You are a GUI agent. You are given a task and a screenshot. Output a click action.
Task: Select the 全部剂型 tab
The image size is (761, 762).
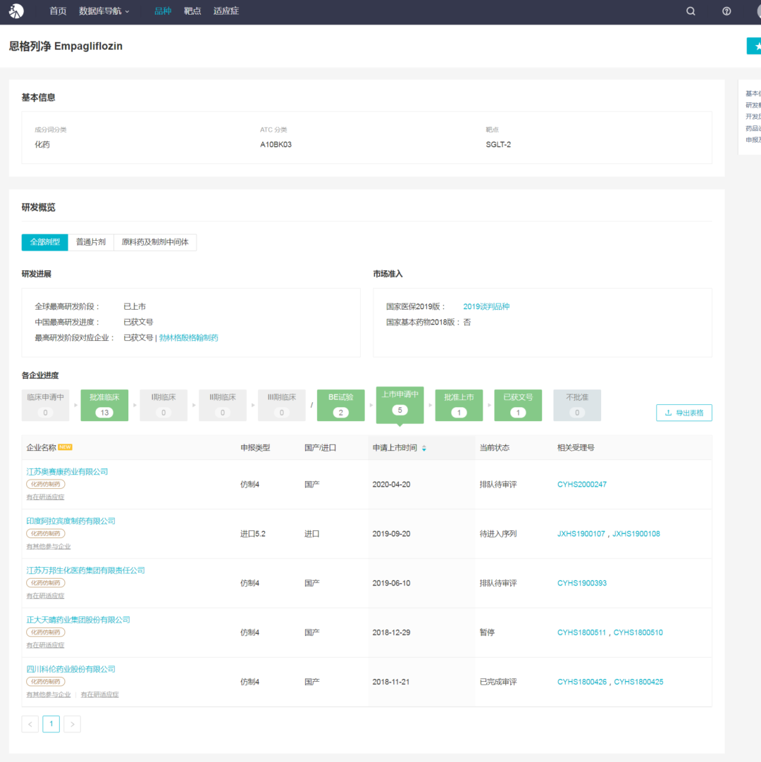point(44,242)
